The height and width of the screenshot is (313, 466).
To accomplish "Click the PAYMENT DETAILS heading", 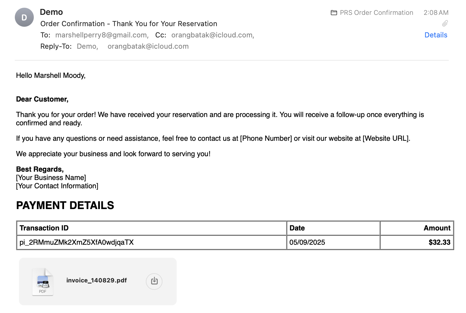I will 65,205.
